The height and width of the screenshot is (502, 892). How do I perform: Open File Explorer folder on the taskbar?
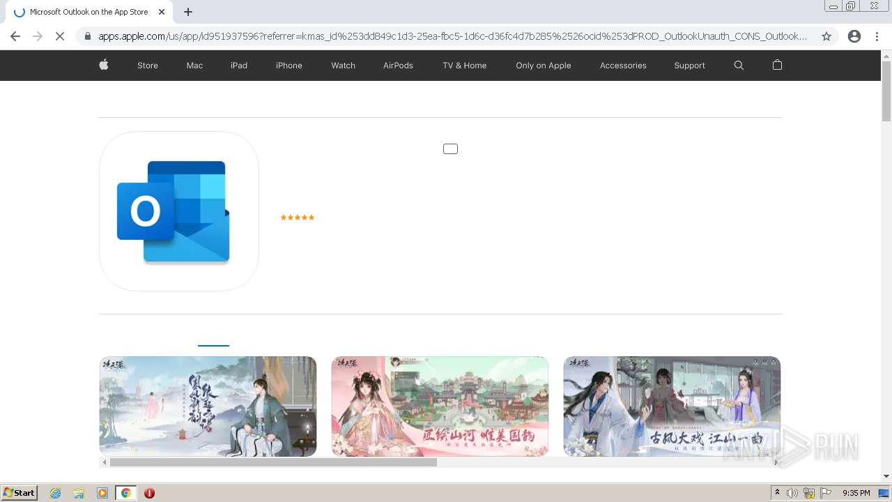pos(79,493)
